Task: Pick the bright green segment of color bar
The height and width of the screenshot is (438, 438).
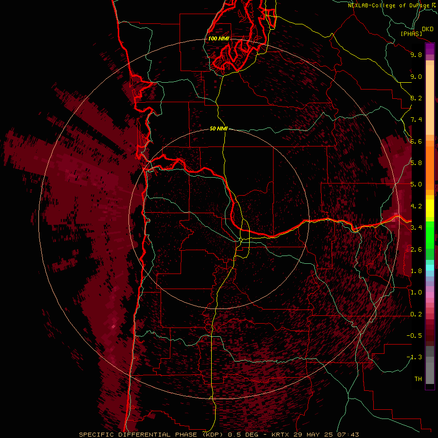Action: pos(430,235)
